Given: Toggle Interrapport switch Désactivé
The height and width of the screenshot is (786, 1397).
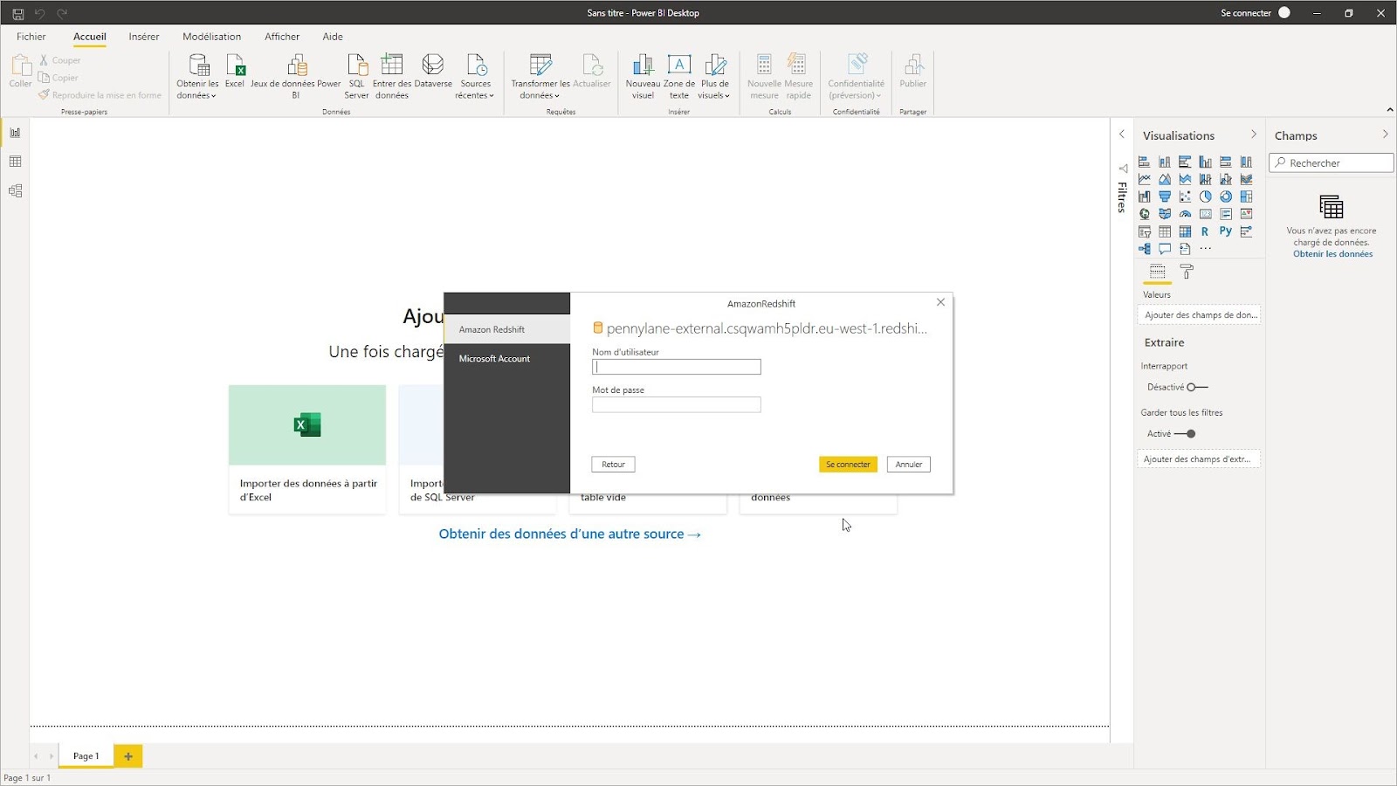Looking at the screenshot, I should (1198, 387).
